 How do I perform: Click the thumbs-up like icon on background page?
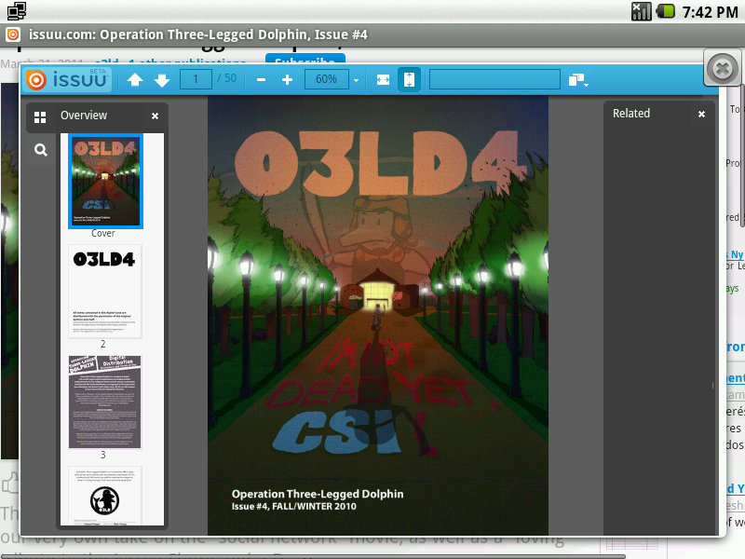click(10, 484)
